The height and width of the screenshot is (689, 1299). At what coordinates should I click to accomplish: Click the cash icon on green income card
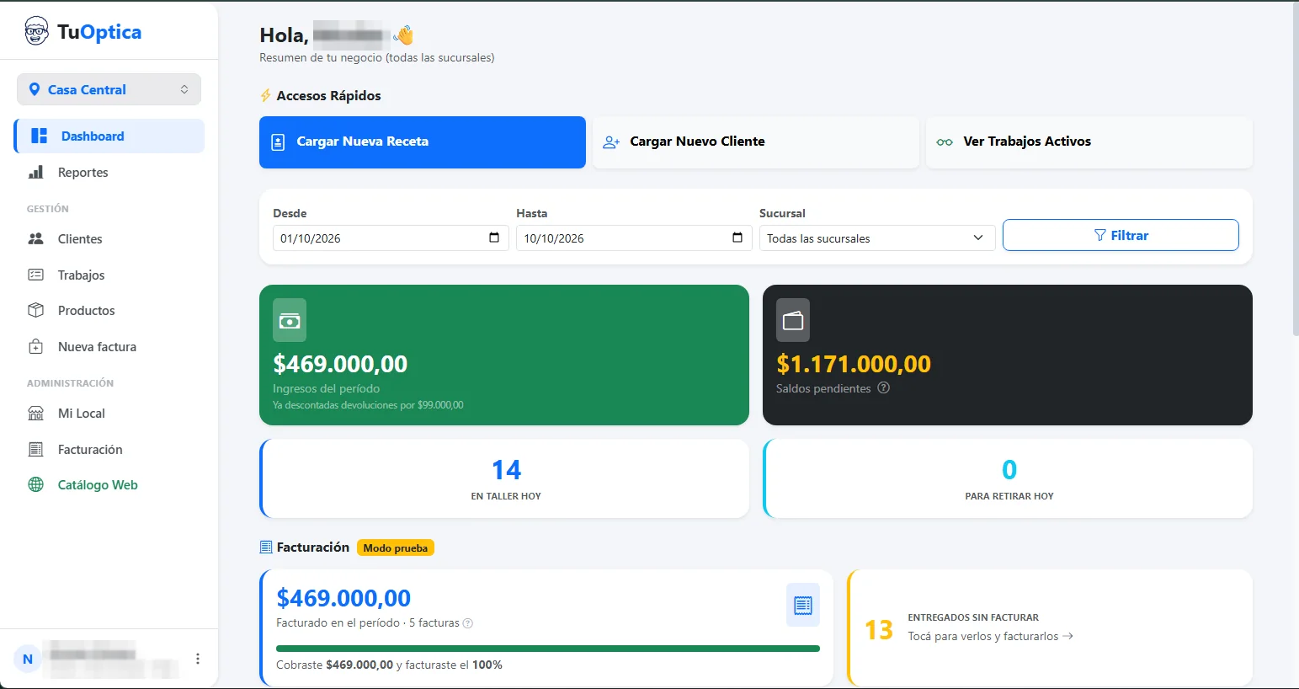click(x=290, y=320)
